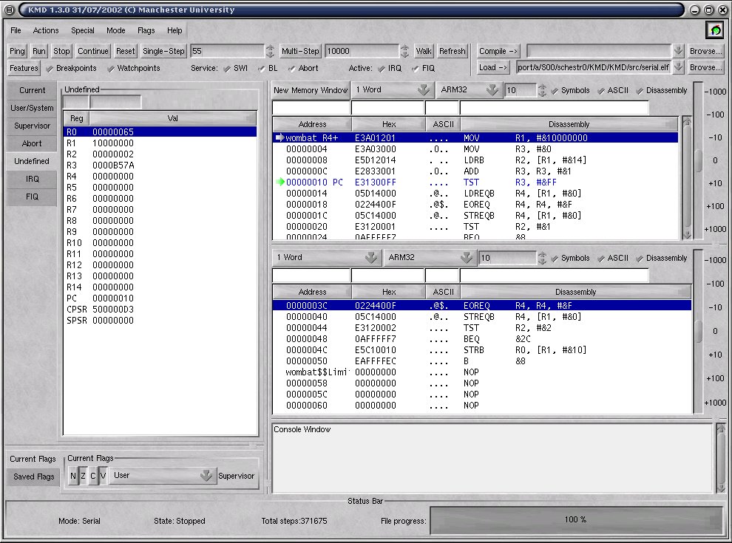This screenshot has height=543, width=732.
Task: Click the spinner arrows beside the 55 step field
Action: (x=271, y=51)
